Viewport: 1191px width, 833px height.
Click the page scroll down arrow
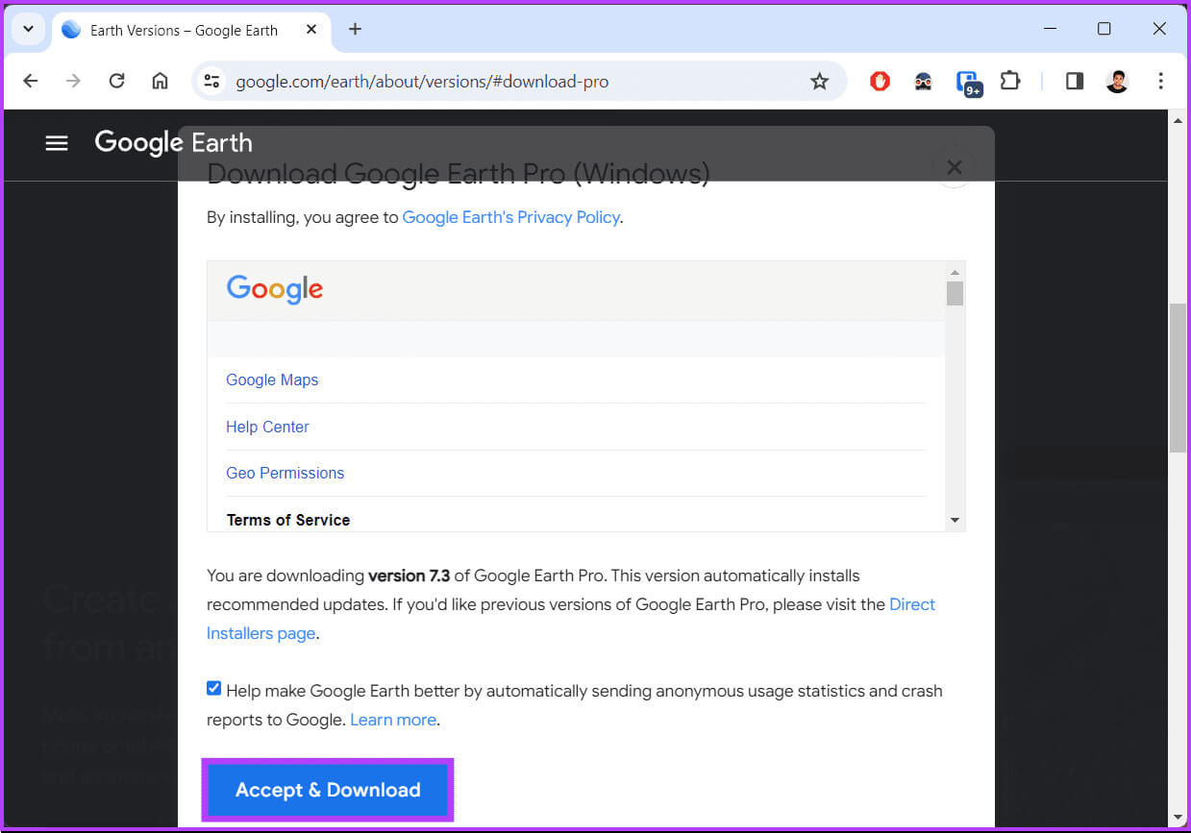coord(1178,818)
